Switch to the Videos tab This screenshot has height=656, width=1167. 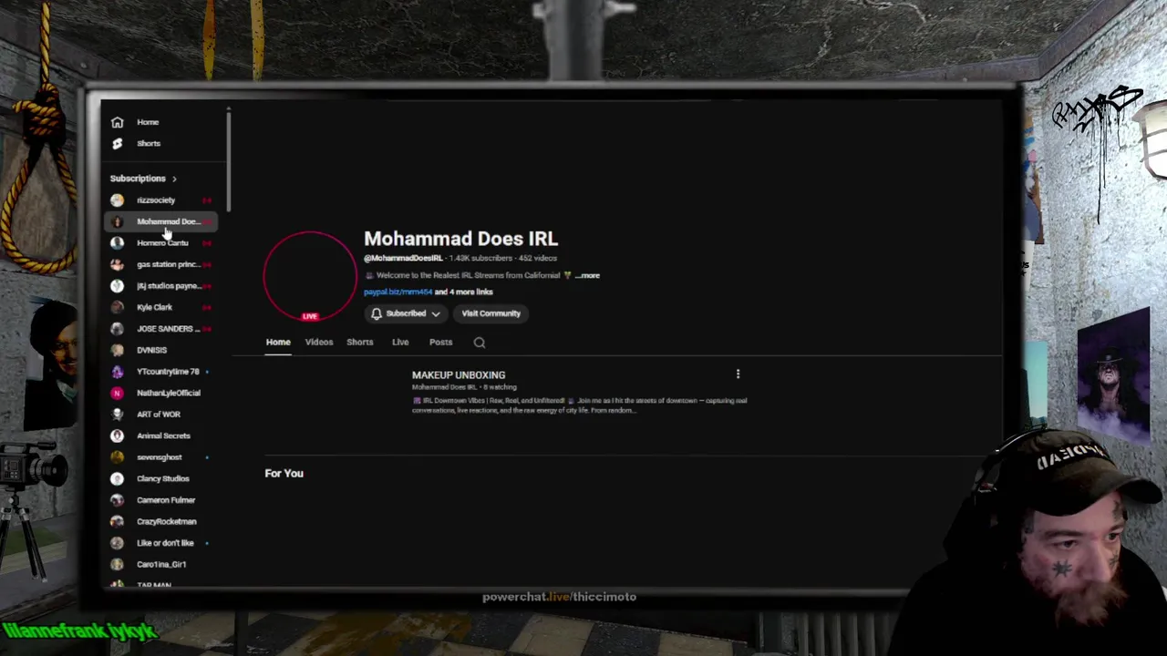click(x=319, y=342)
